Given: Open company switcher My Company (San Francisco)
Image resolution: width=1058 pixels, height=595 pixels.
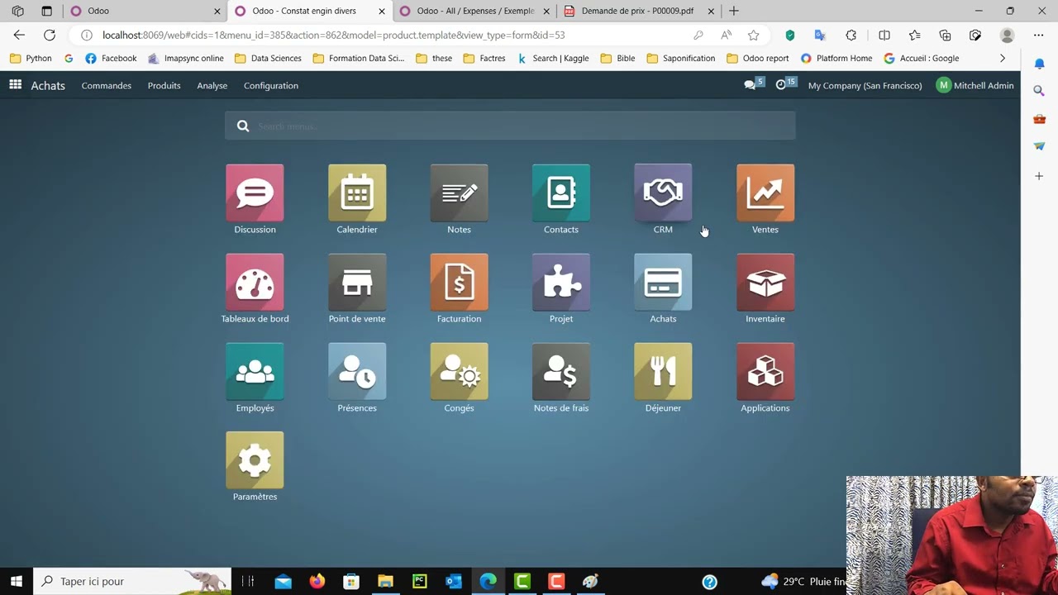Looking at the screenshot, I should coord(865,85).
